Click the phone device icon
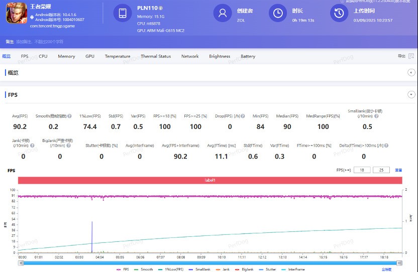This screenshot has height=272, width=418. pos(123,13)
